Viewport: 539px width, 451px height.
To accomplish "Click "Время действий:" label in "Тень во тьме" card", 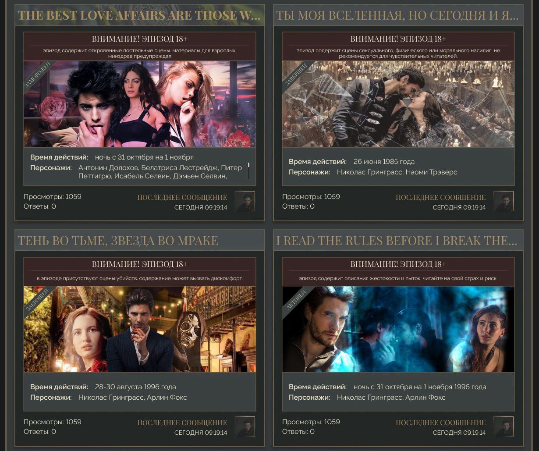I will [59, 387].
